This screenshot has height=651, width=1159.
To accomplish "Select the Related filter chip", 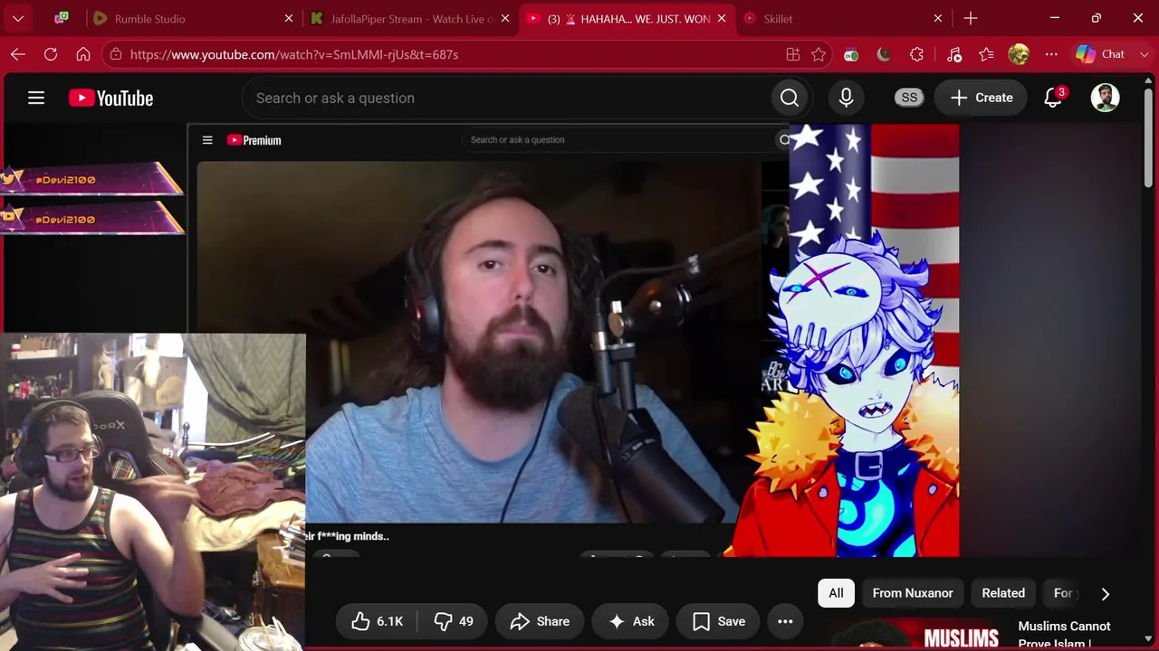I will coord(1003,593).
